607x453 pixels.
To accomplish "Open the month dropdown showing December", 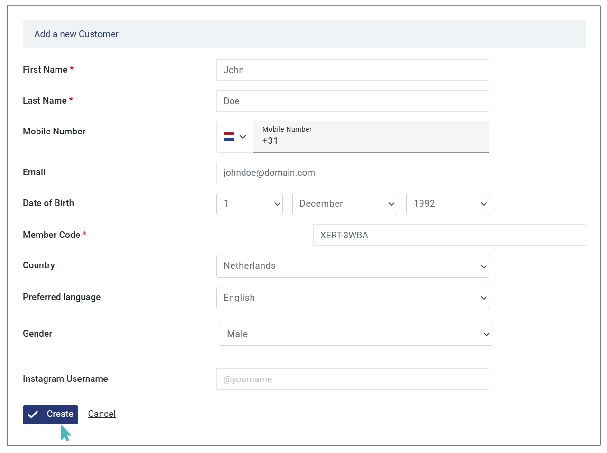I will click(345, 204).
